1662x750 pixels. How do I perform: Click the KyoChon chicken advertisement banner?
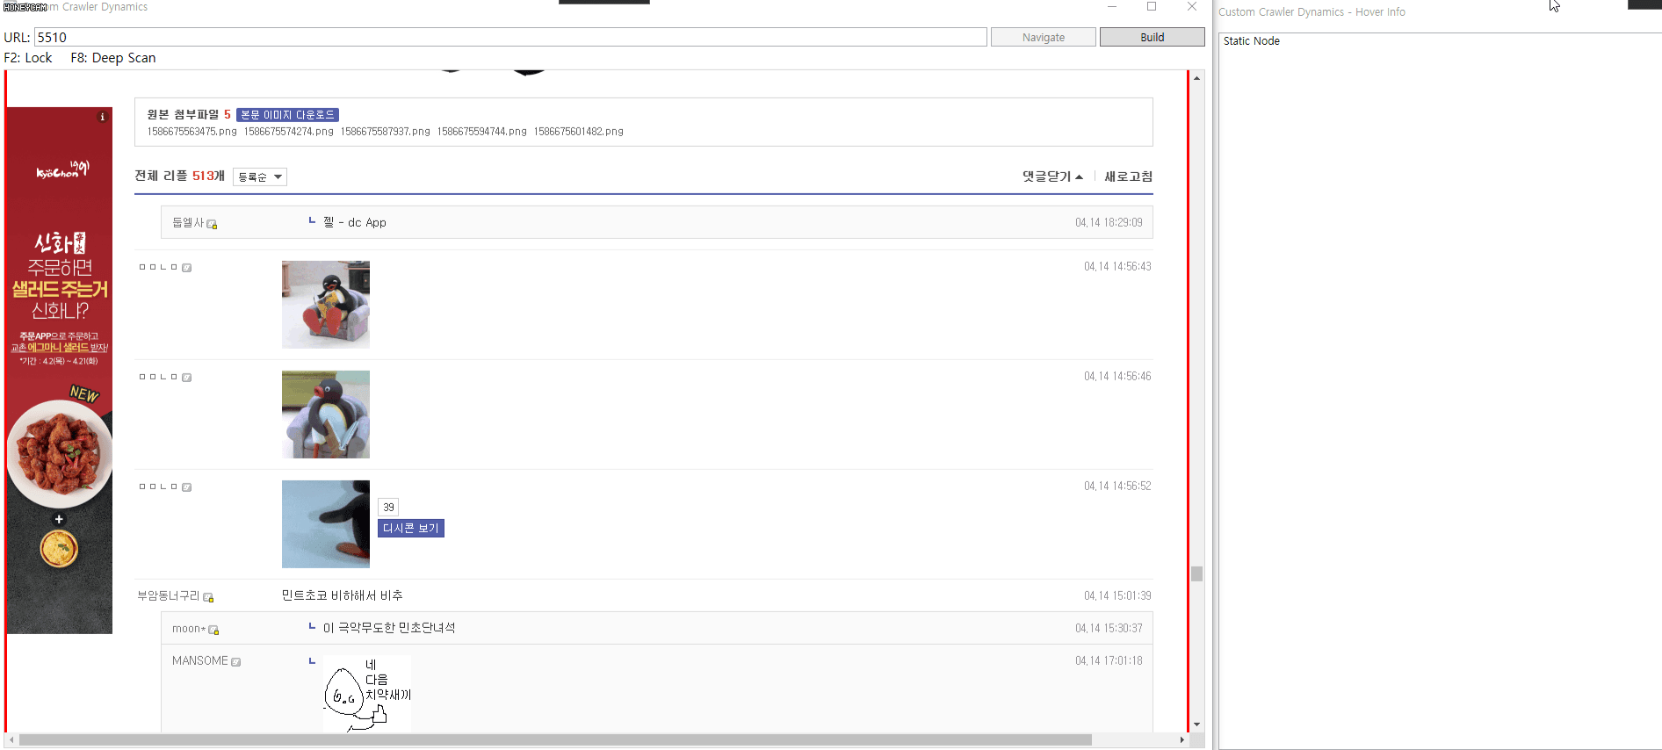click(x=60, y=371)
